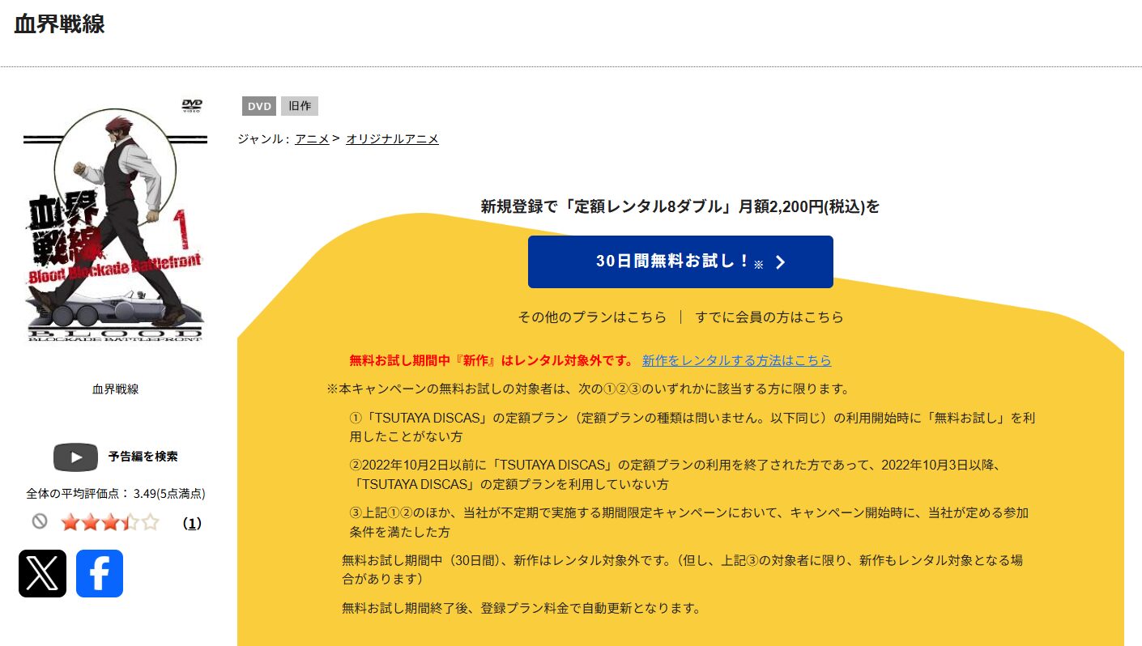Open the review count link (1)
Viewport: 1142px width, 646px height.
click(192, 523)
